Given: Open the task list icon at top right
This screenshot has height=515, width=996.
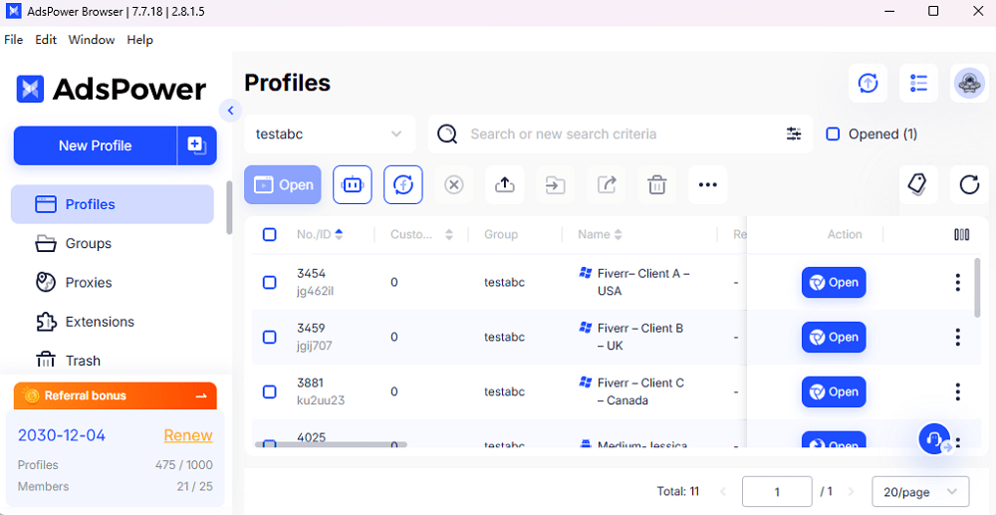Looking at the screenshot, I should (918, 84).
